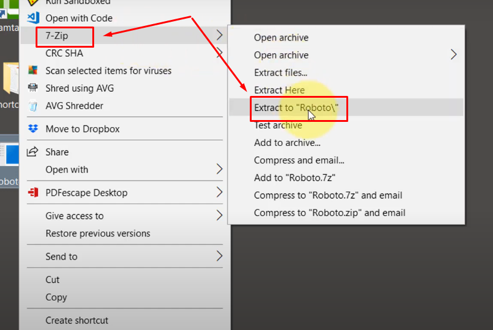Expand the Give access to arrow
Image resolution: width=493 pixels, height=330 pixels.
(220, 215)
